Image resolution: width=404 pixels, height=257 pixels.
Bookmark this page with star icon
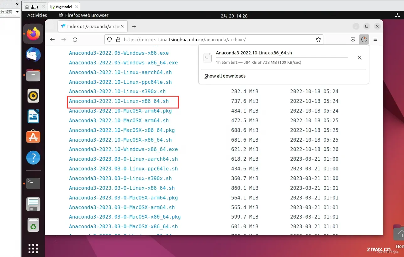[x=318, y=40]
